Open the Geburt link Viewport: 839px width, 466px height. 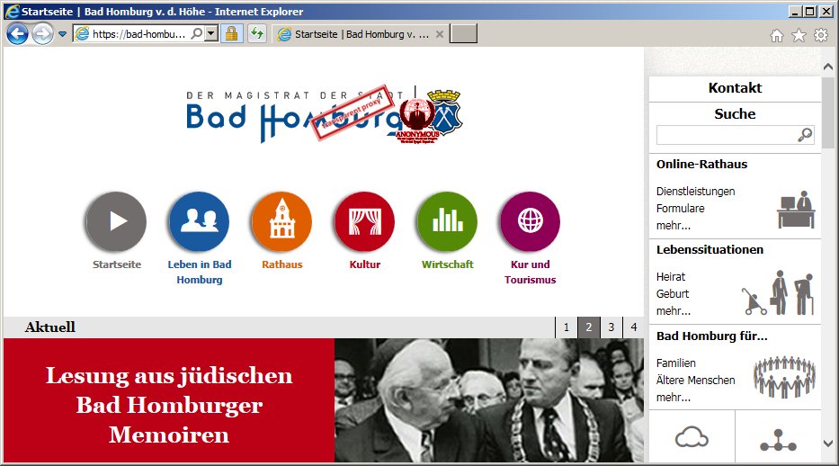coord(673,294)
